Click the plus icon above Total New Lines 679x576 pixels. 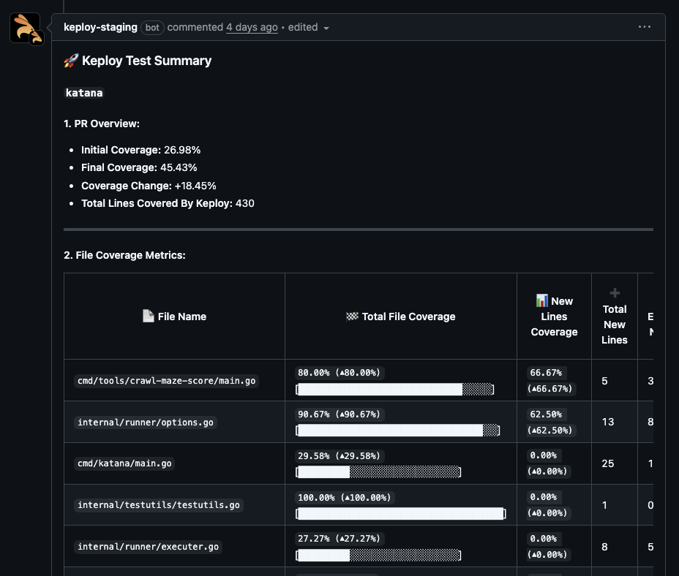(615, 293)
